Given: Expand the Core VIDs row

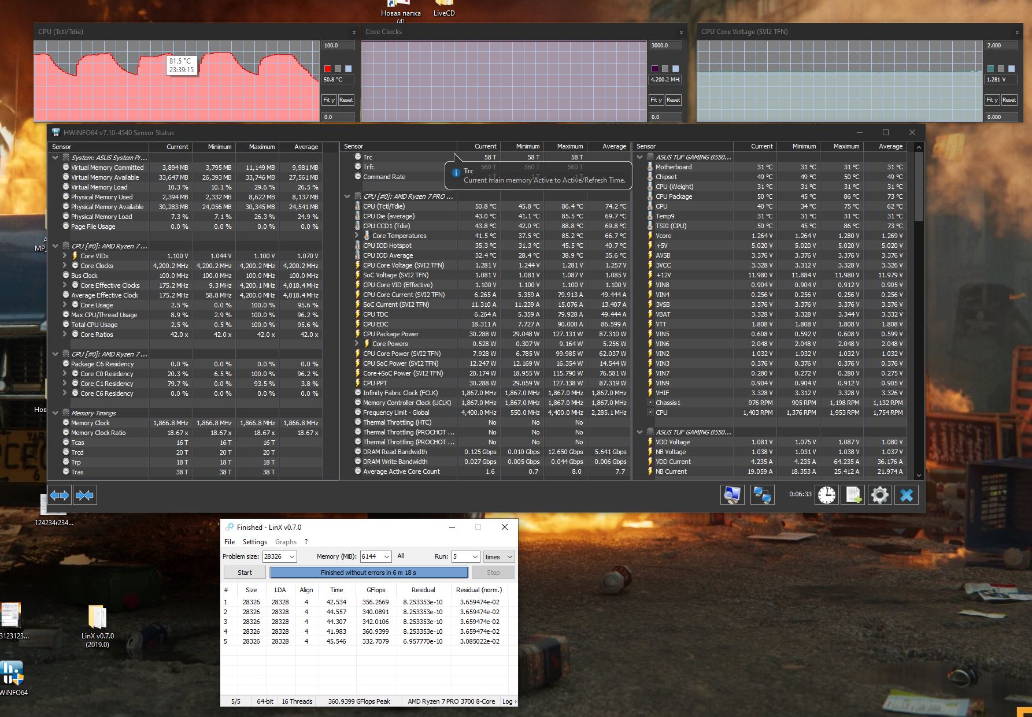Looking at the screenshot, I should (x=65, y=255).
